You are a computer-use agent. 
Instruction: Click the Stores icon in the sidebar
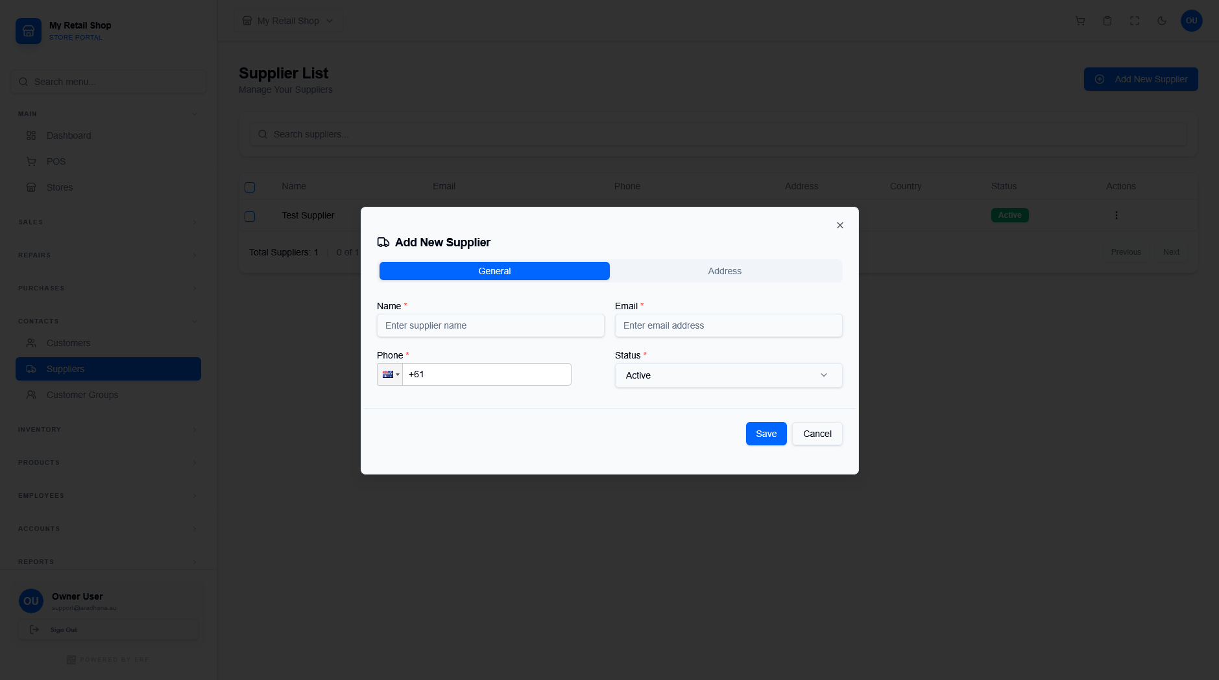pos(31,187)
